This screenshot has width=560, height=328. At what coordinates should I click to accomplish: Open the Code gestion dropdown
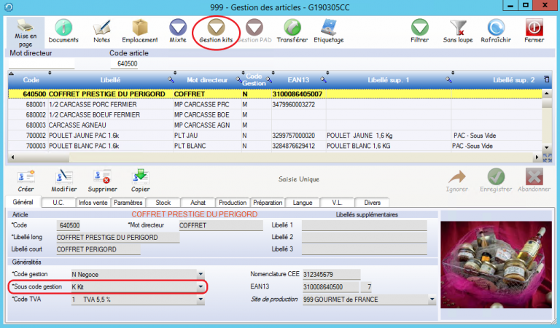(201, 274)
